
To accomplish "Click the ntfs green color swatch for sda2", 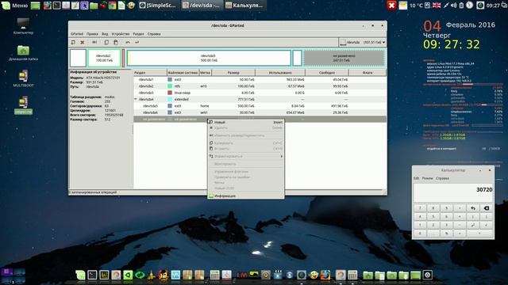I will pyautogui.click(x=170, y=86).
